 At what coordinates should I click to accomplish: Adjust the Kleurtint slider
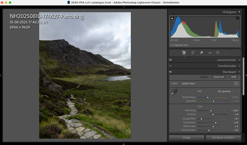(212, 101)
